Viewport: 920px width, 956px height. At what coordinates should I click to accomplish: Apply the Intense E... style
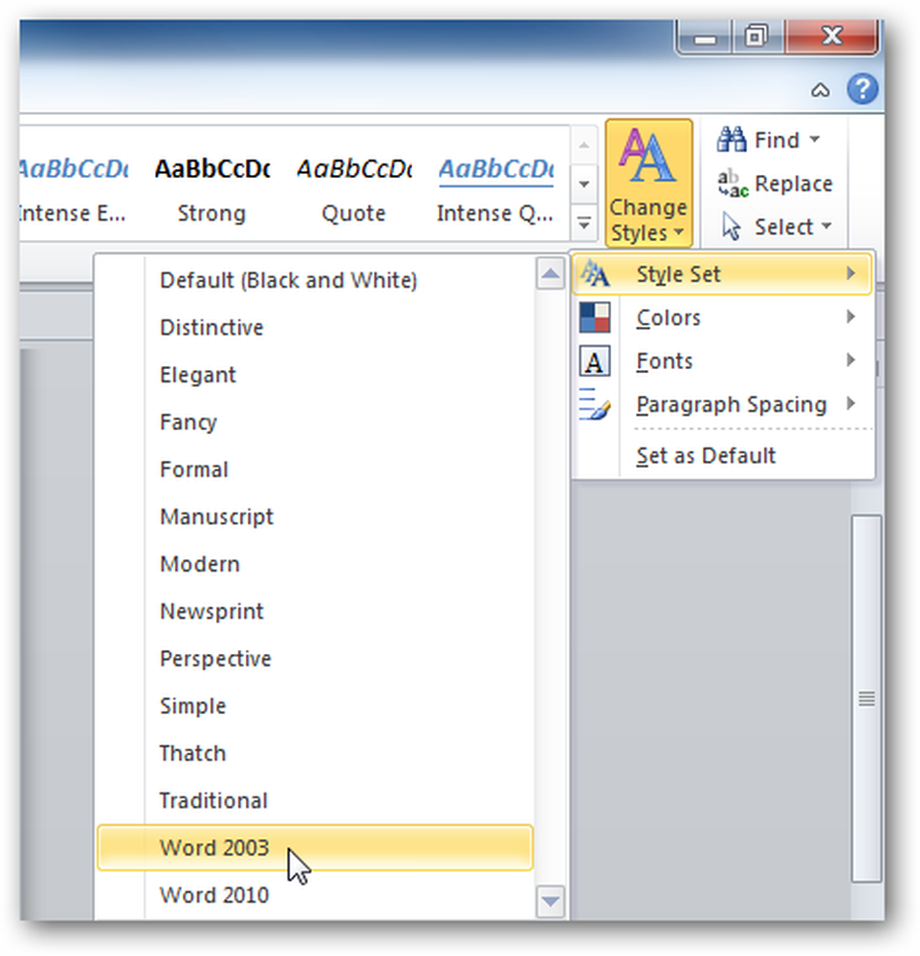[x=74, y=190]
